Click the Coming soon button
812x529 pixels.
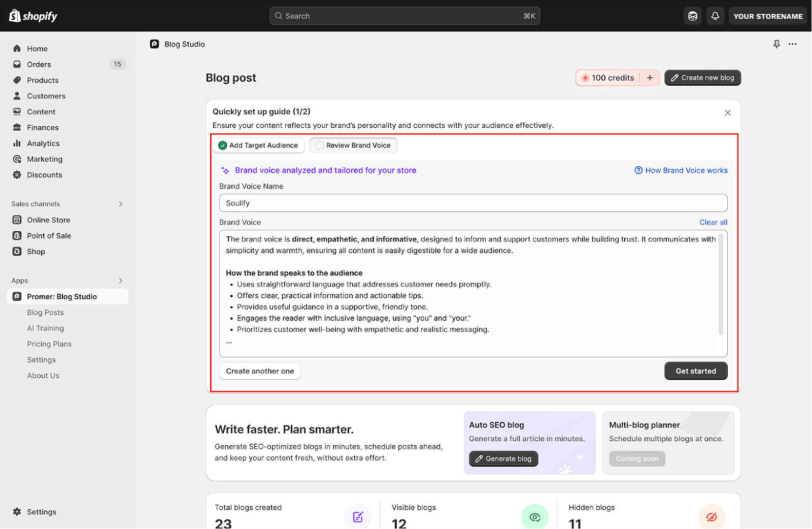pos(637,459)
